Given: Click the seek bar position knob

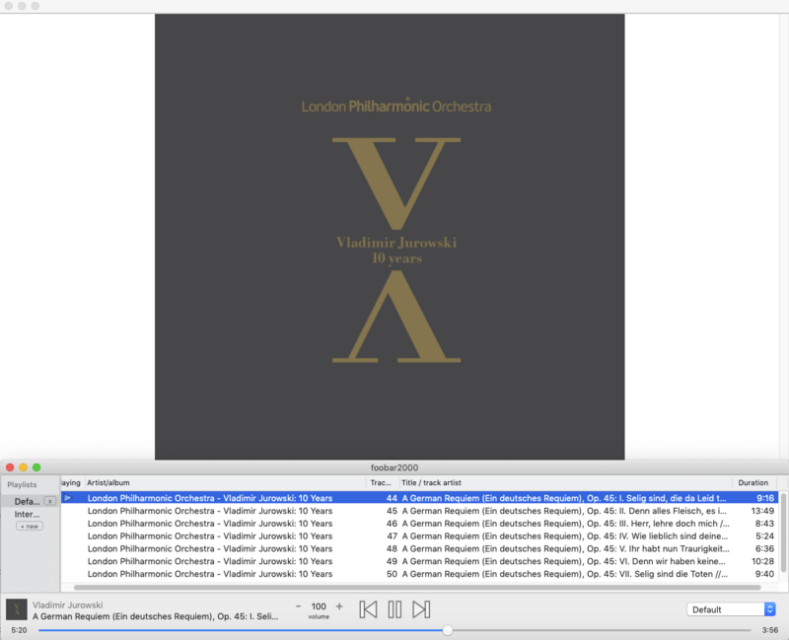Looking at the screenshot, I should pyautogui.click(x=448, y=630).
